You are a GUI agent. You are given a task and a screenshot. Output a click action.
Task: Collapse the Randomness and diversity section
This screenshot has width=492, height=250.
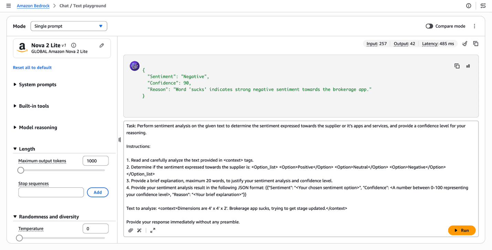coord(46,217)
